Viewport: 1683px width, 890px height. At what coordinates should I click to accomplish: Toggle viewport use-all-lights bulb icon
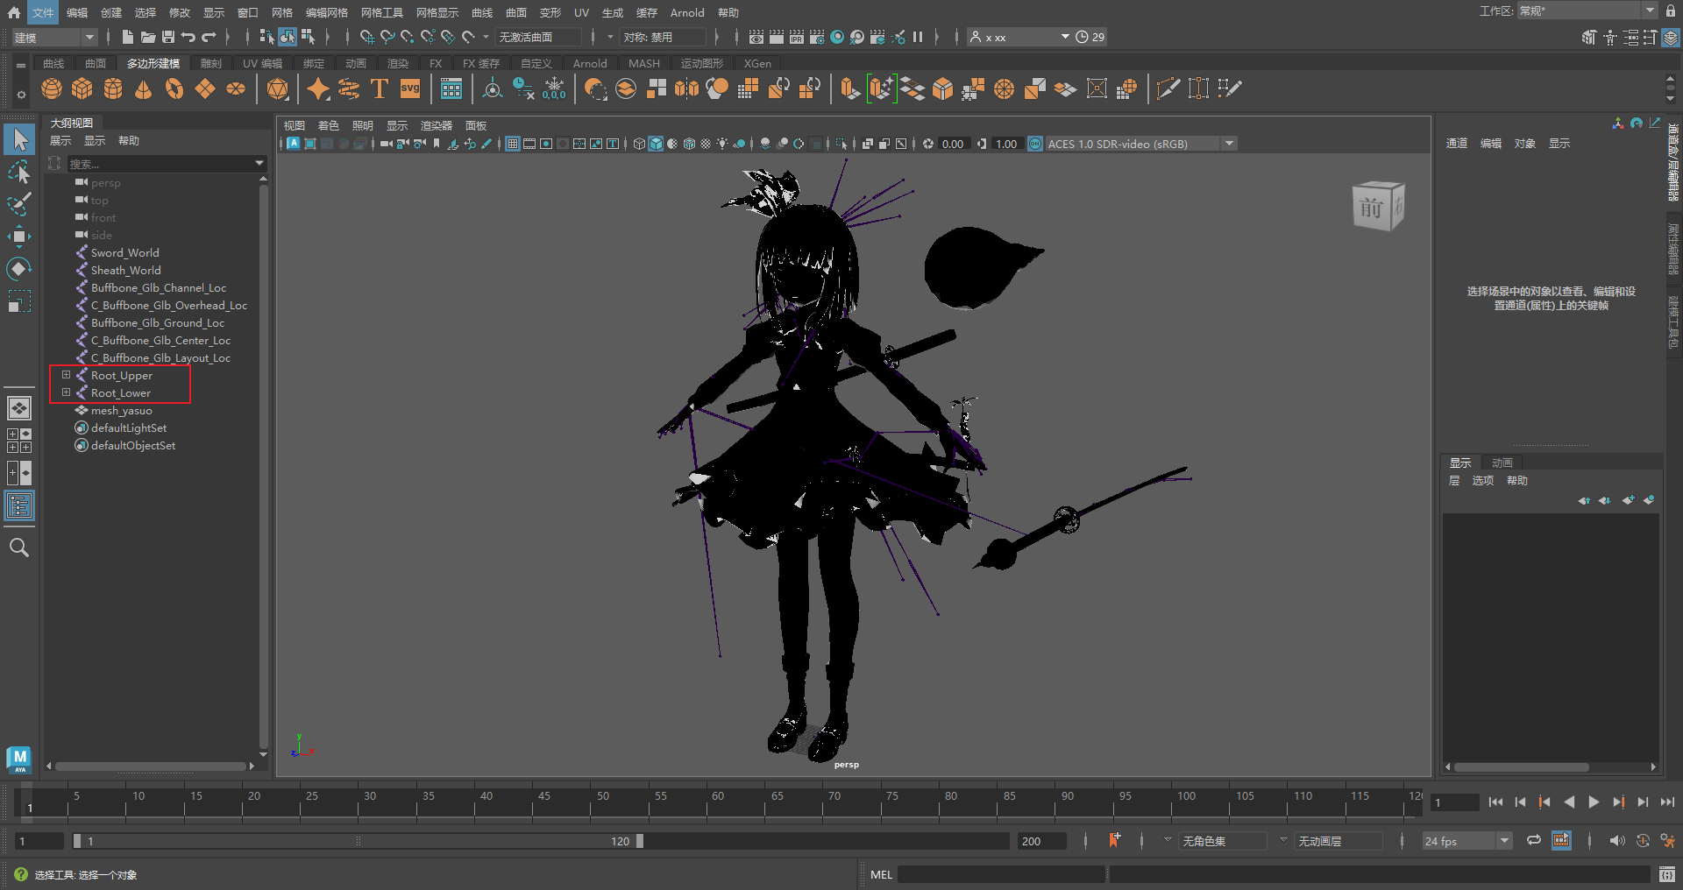click(722, 144)
